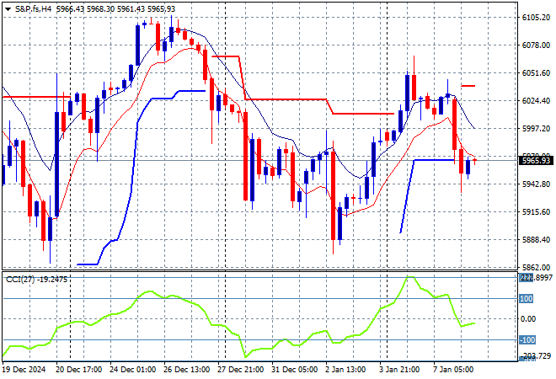Select the CCI -100 level marker
Screen dimensions: 556x379
[526, 339]
